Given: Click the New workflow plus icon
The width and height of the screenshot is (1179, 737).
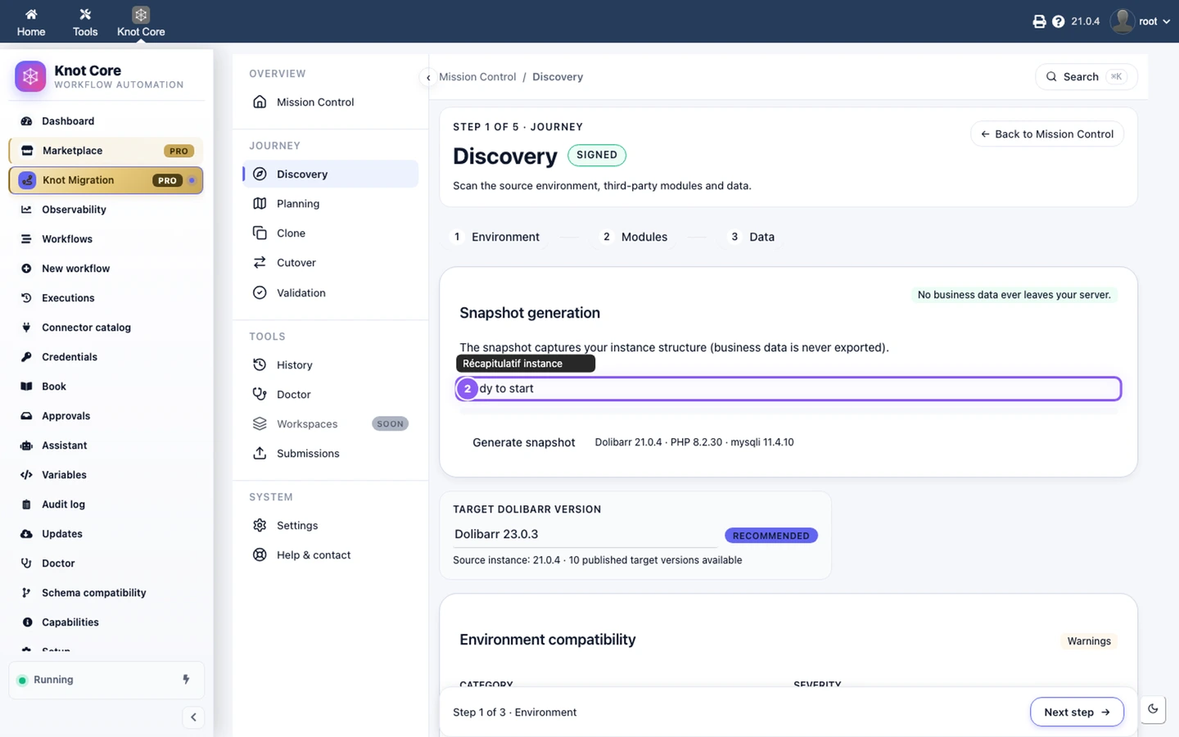Looking at the screenshot, I should pos(26,269).
